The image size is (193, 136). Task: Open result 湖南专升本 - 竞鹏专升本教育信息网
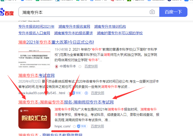(x=50, y=134)
